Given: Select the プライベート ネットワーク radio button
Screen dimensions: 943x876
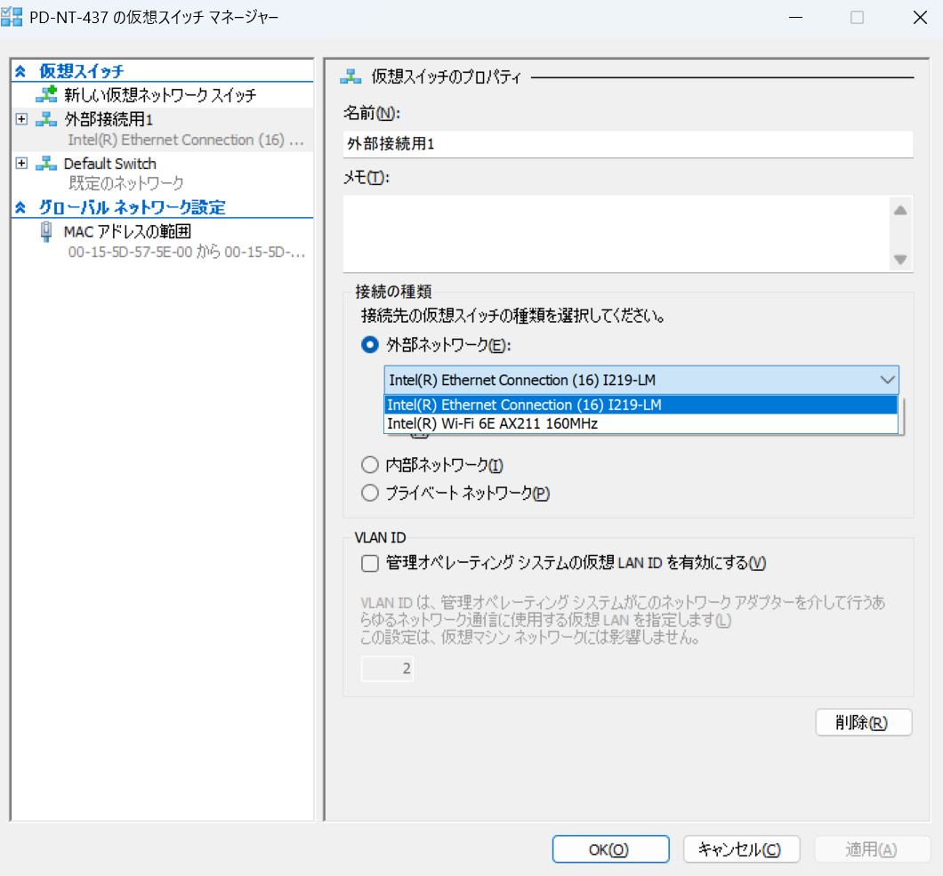Looking at the screenshot, I should (369, 492).
